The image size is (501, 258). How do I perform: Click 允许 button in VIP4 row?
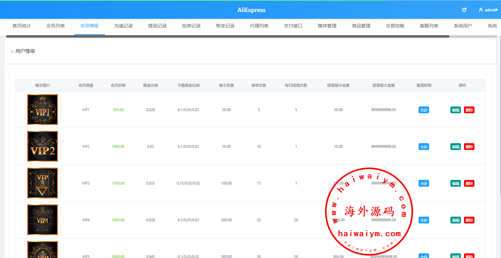coord(424,220)
